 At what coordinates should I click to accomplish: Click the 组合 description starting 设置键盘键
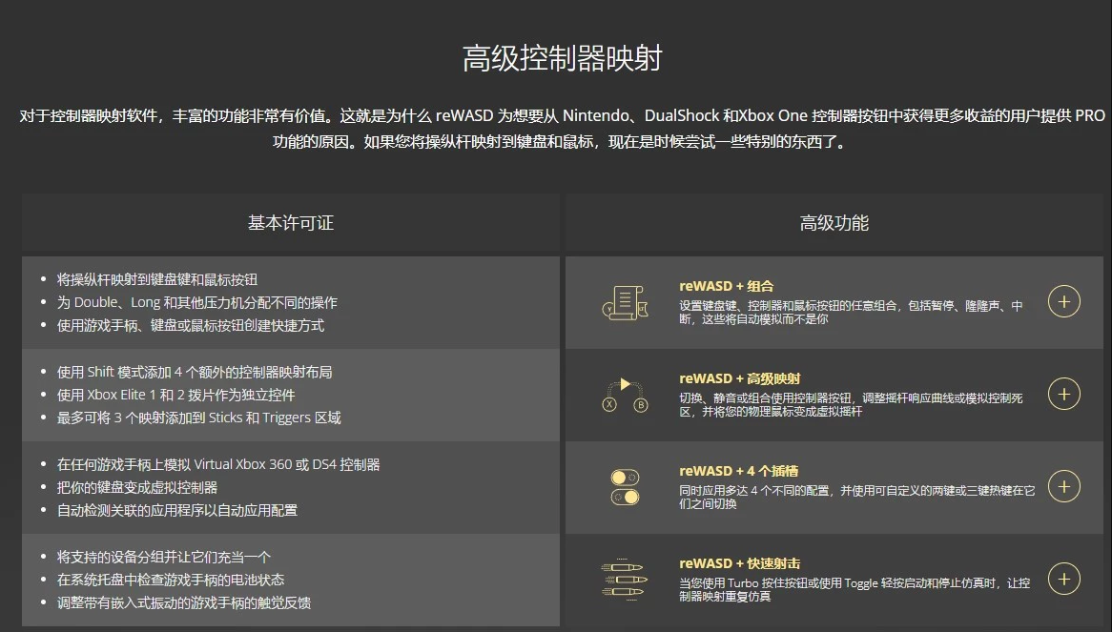pyautogui.click(x=851, y=313)
